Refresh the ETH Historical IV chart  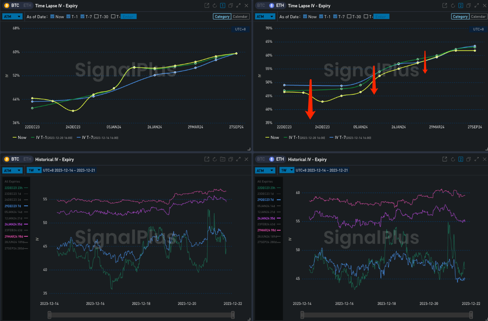click(452, 159)
